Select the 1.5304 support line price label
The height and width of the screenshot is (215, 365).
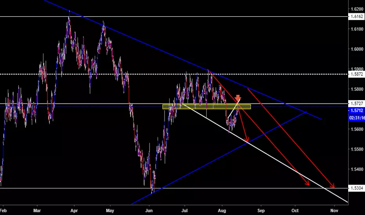point(356,188)
